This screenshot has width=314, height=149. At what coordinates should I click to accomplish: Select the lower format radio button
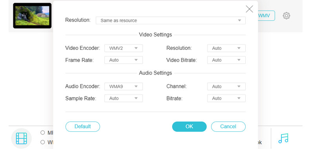pyautogui.click(x=42, y=142)
